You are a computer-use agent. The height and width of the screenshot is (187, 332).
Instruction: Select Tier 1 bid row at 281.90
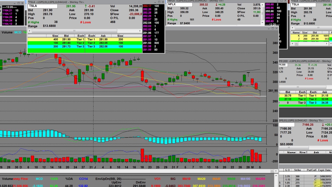point(56,39)
